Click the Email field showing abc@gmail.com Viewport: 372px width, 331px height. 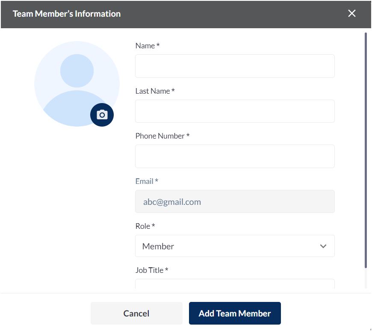tap(235, 201)
